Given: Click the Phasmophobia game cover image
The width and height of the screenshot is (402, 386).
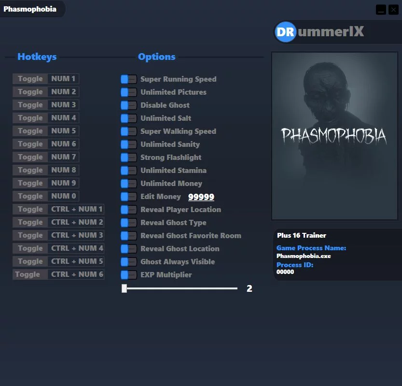Looking at the screenshot, I should (336, 136).
